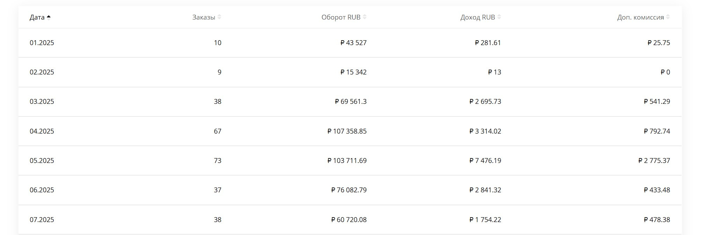Click the sort arrow next to Дата
Viewport: 713px width, 235px height.
49,17
